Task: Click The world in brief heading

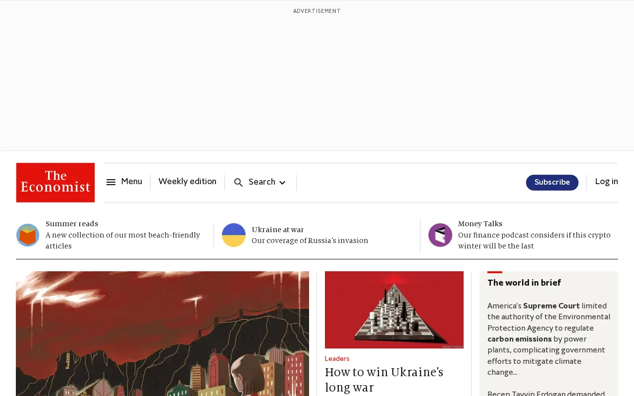Action: click(x=524, y=283)
